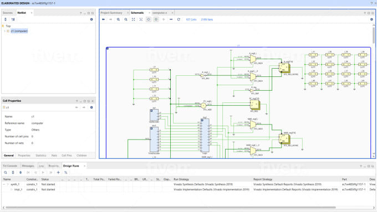This screenshot has width=377, height=212.
Task: Search in Design Runs
Action: coord(6,172)
